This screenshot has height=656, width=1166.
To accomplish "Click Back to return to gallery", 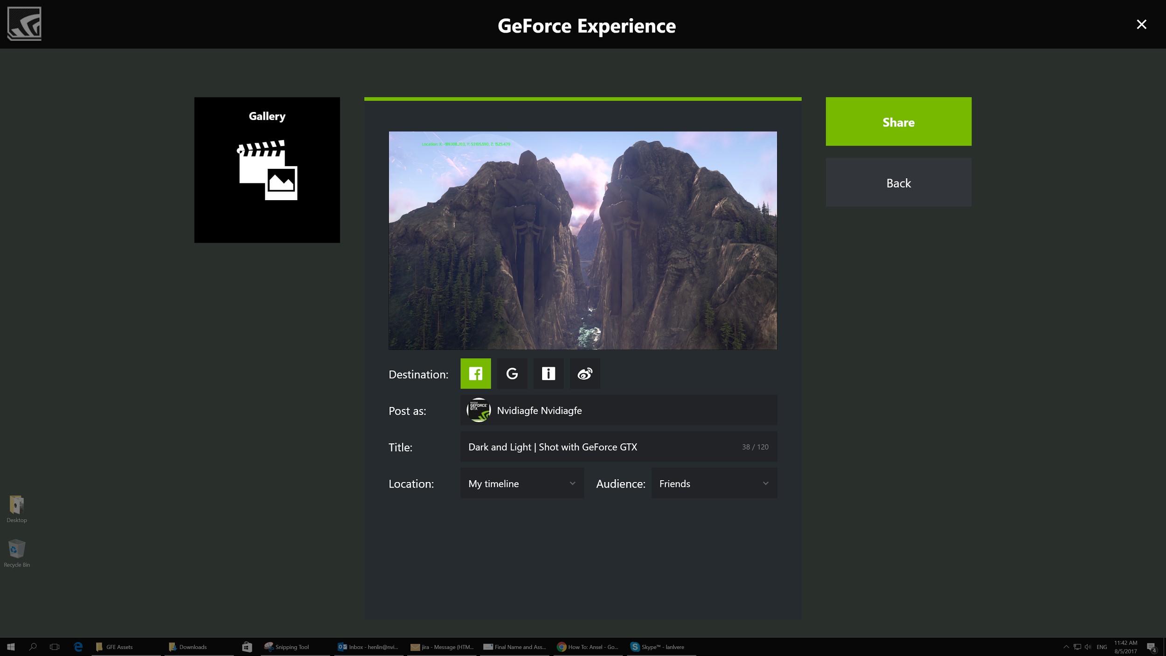I will pos(899,182).
